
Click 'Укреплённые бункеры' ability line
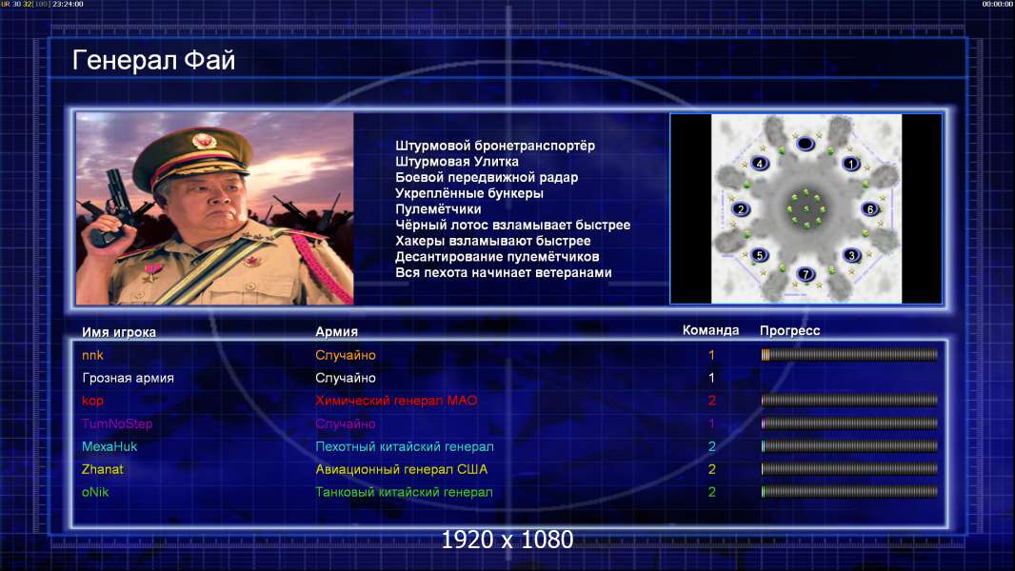pos(469,193)
